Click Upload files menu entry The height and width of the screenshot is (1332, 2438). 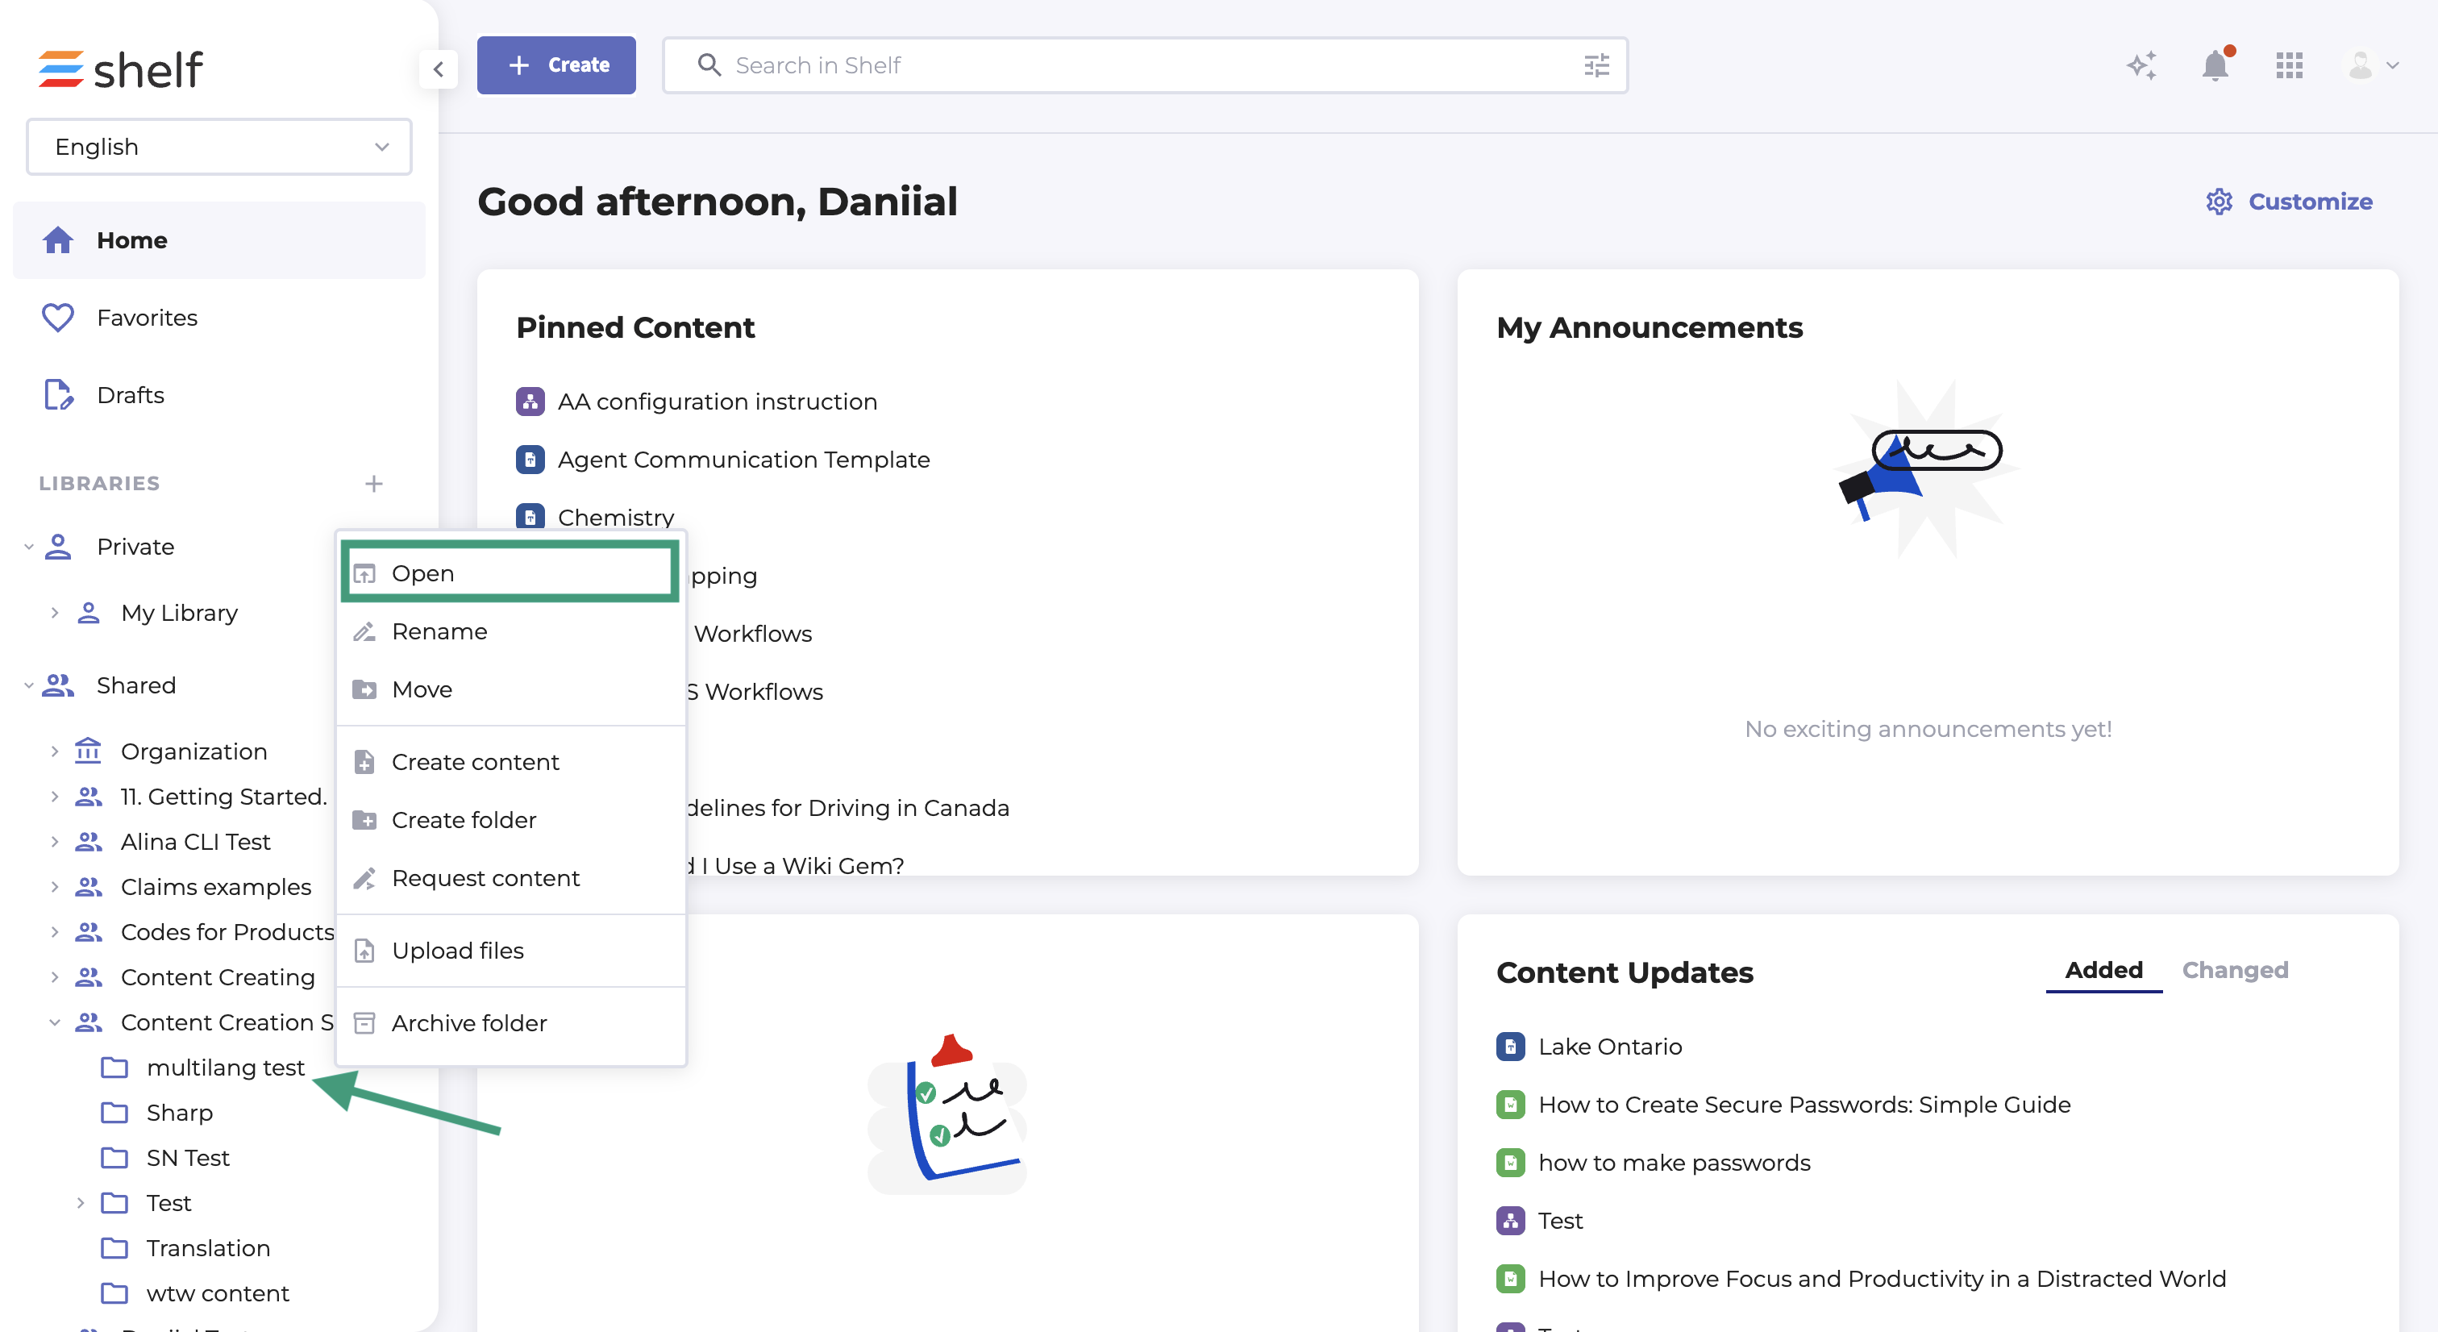pos(457,950)
